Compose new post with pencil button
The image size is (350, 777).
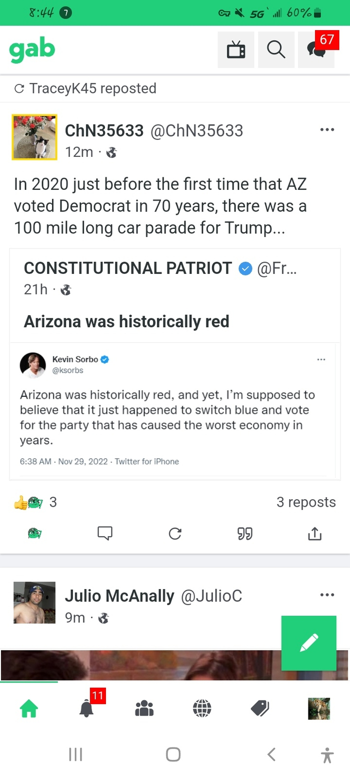click(x=308, y=643)
